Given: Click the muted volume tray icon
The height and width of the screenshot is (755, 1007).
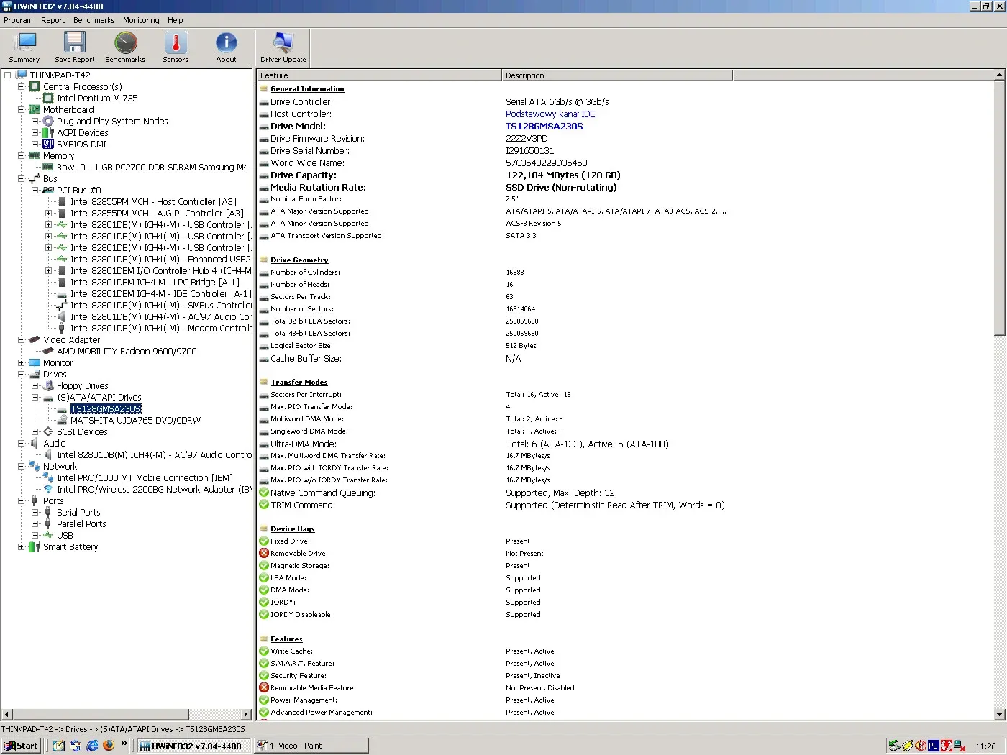Looking at the screenshot, I should (921, 746).
